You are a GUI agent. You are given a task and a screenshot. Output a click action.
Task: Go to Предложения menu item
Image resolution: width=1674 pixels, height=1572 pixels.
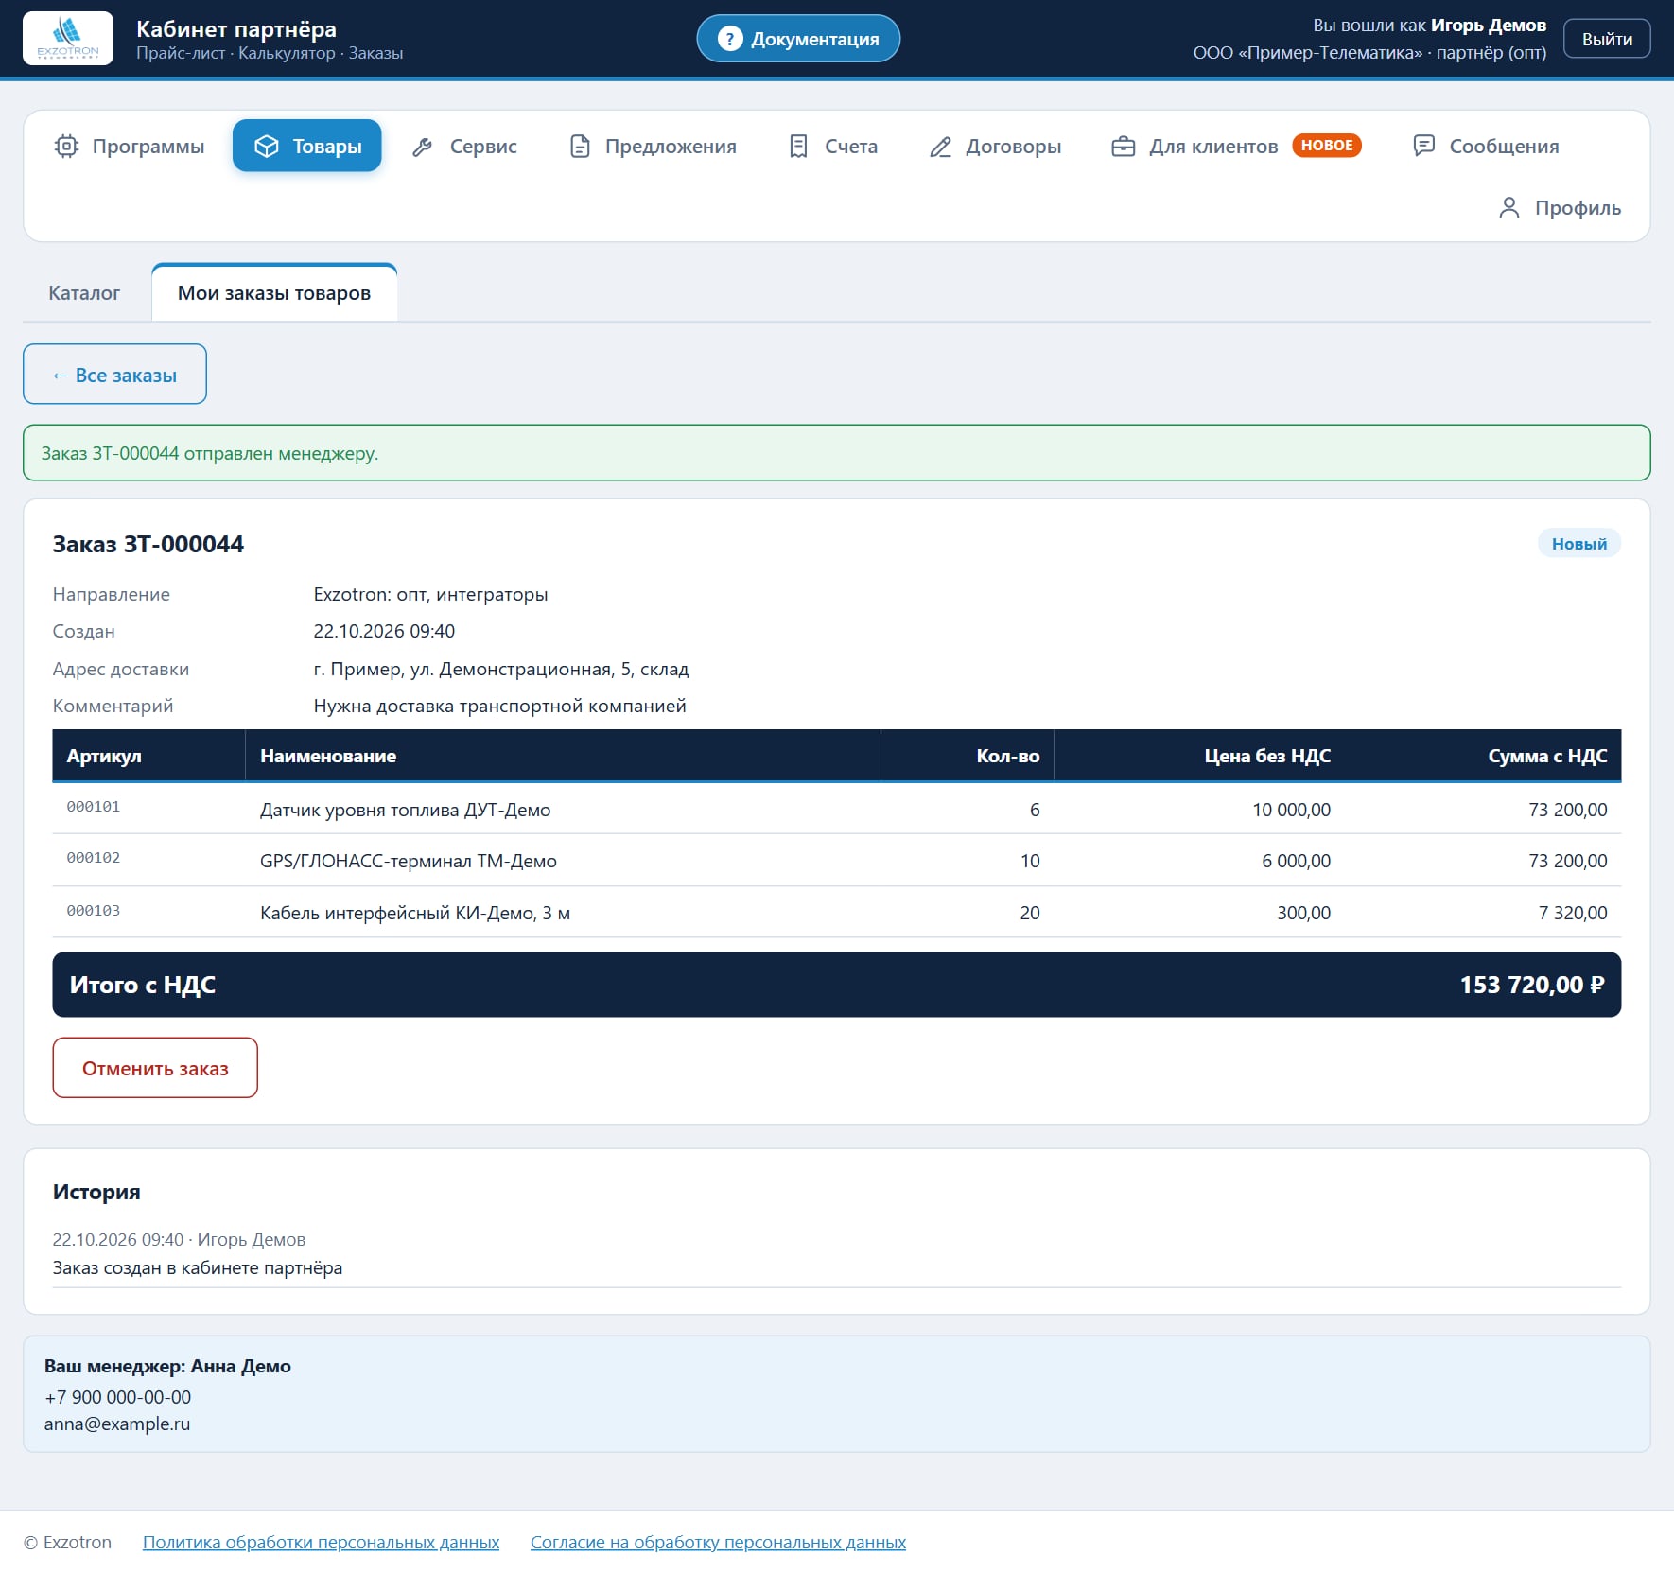(x=653, y=147)
